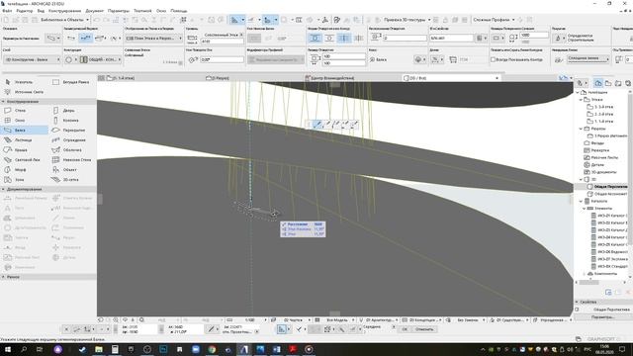Open the Файл menu
The image size is (633, 356).
point(7,11)
